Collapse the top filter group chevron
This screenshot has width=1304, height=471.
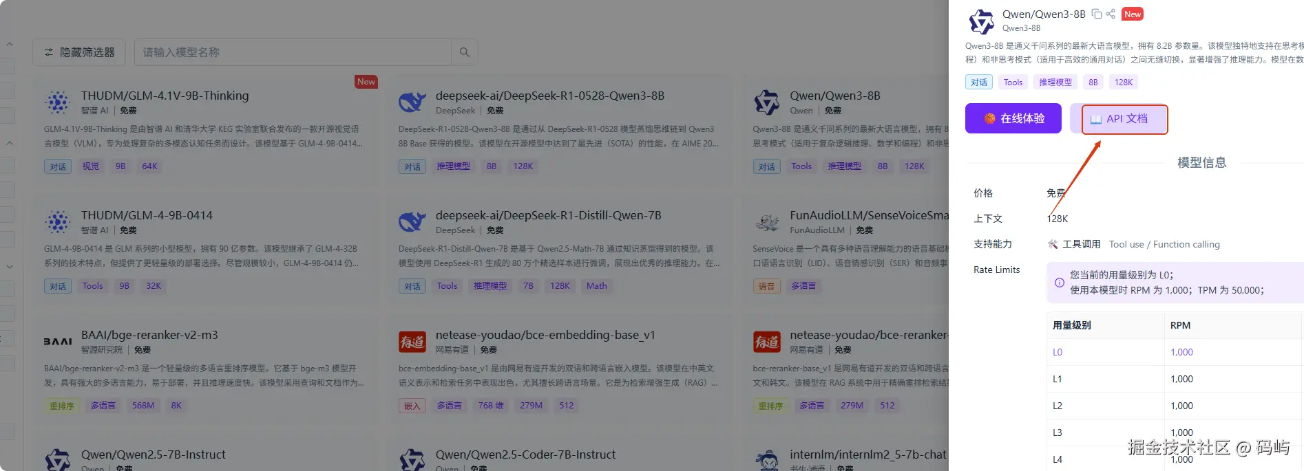10,45
